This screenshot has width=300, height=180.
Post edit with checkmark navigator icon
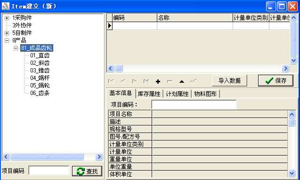click(193, 81)
